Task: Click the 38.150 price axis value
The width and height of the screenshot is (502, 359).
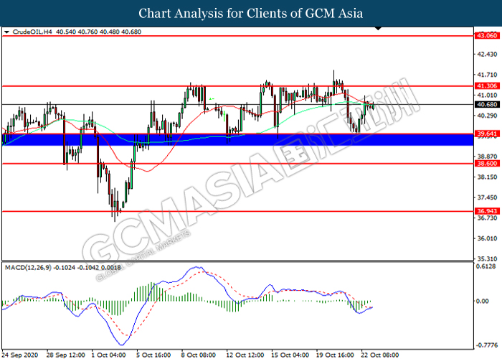Action: (487, 177)
